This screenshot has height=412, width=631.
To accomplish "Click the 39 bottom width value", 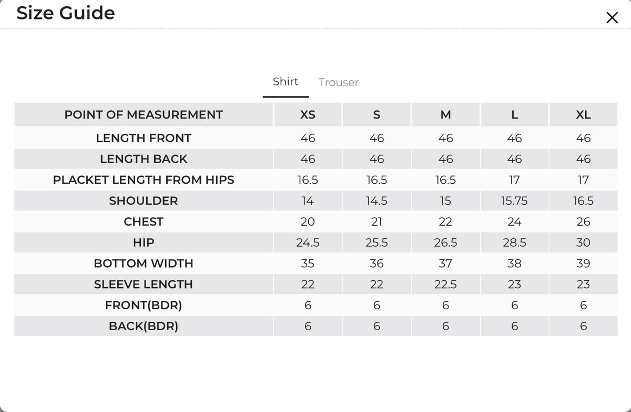I will point(583,263).
